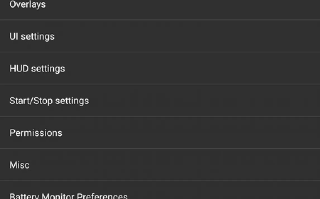Go to Permissions
This screenshot has width=320, height=199.
(160, 133)
